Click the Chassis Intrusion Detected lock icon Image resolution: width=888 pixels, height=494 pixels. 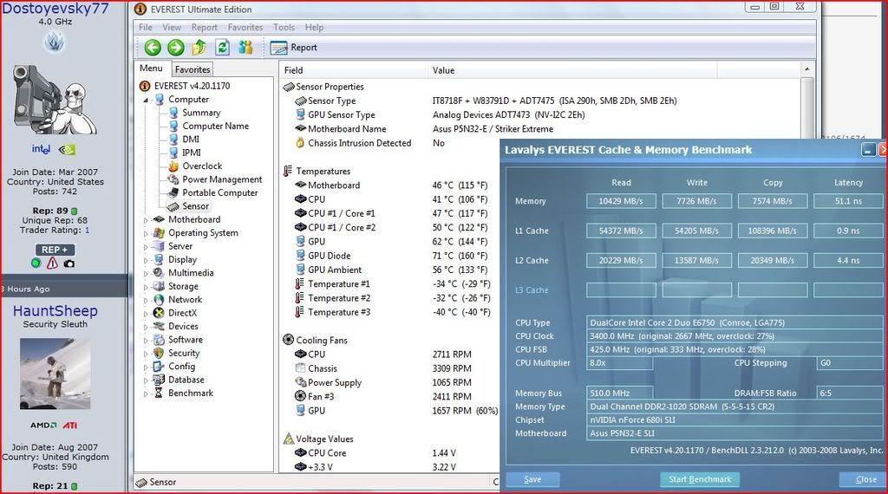[x=300, y=143]
